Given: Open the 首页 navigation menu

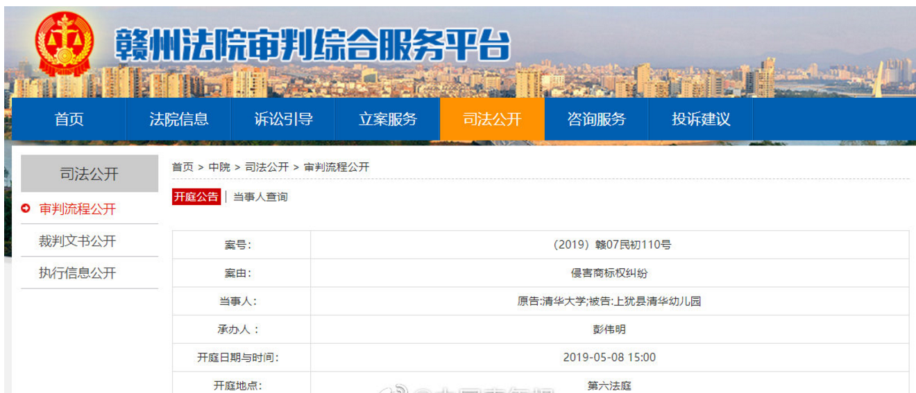Looking at the screenshot, I should click(69, 119).
